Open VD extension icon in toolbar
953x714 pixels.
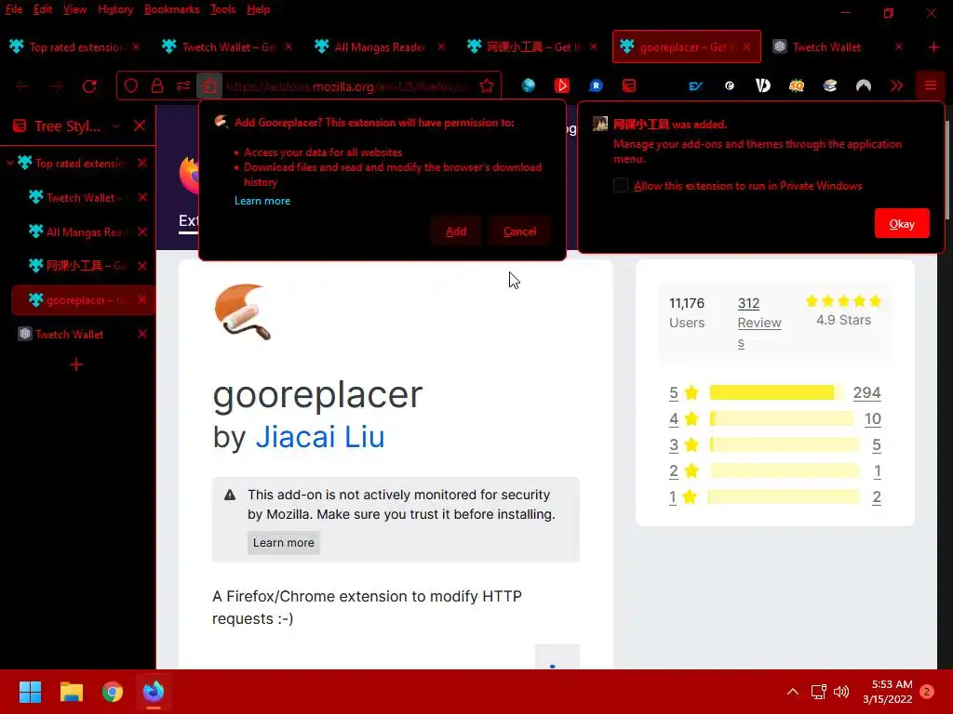[x=763, y=86]
